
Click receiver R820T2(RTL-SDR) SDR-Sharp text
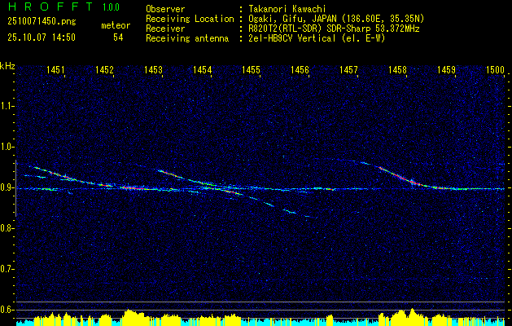pyautogui.click(x=335, y=29)
